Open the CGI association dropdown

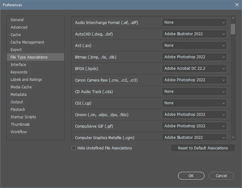point(194,103)
